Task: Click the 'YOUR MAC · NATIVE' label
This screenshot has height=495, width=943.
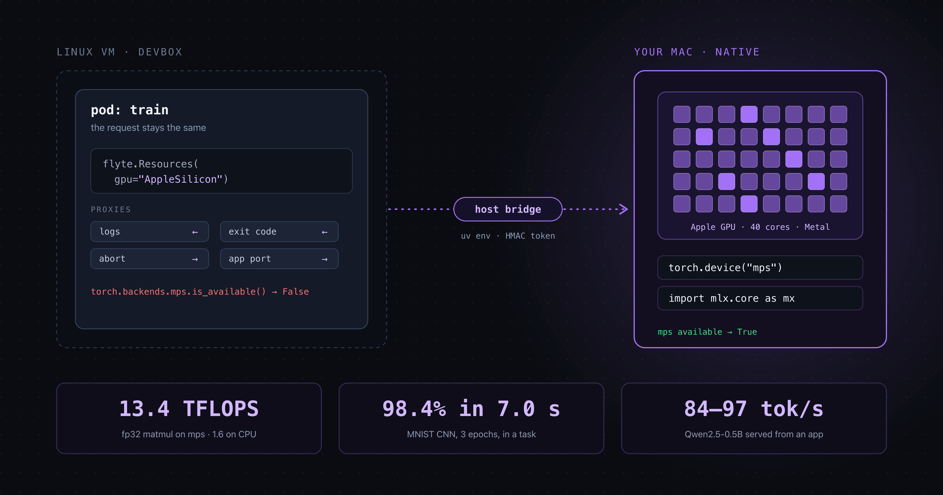Action: coord(697,52)
